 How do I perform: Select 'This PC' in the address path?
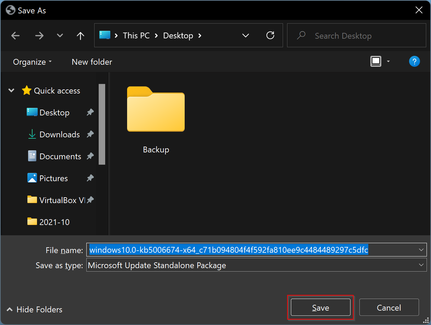136,36
